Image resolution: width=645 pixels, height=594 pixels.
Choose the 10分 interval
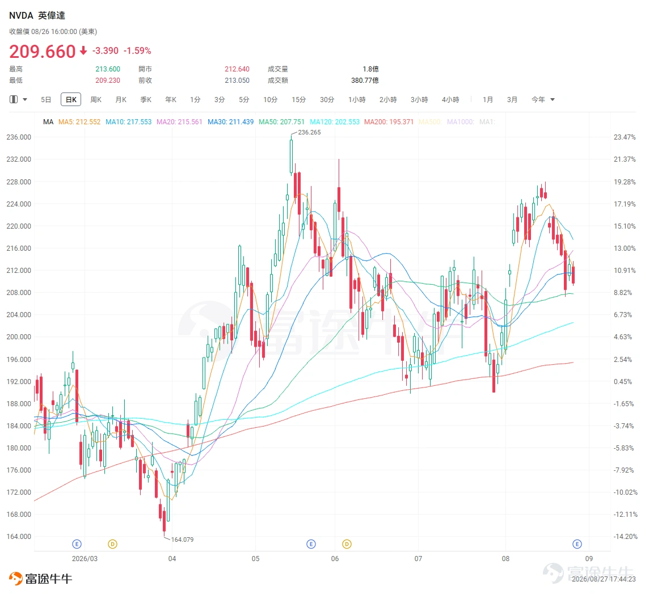[x=271, y=99]
